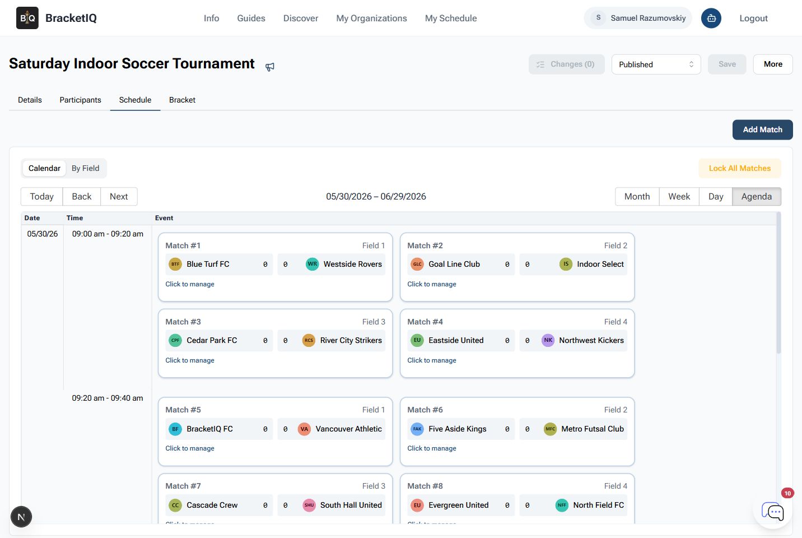Go to My Schedule

click(x=451, y=18)
